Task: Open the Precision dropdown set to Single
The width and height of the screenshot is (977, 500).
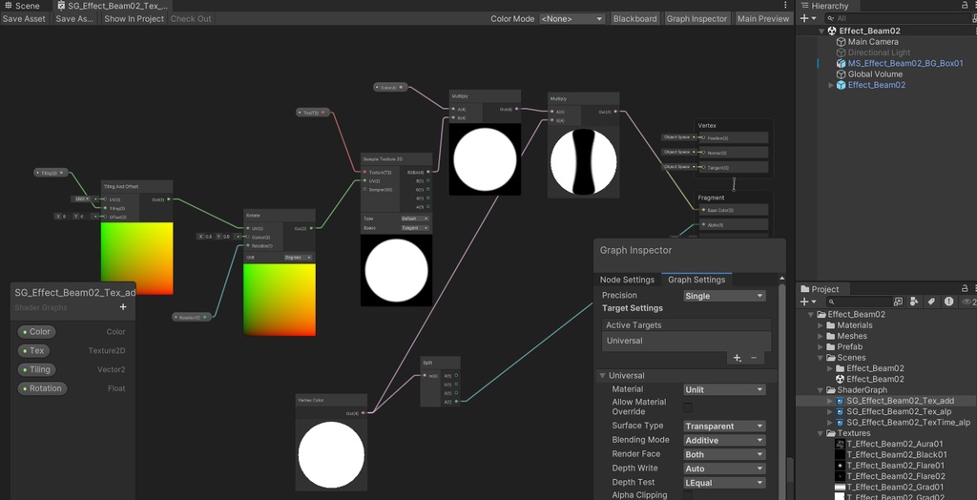Action: (x=724, y=296)
